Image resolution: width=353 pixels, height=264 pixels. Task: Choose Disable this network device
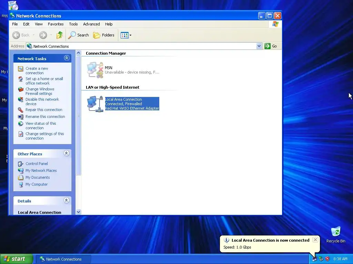[x=42, y=102]
